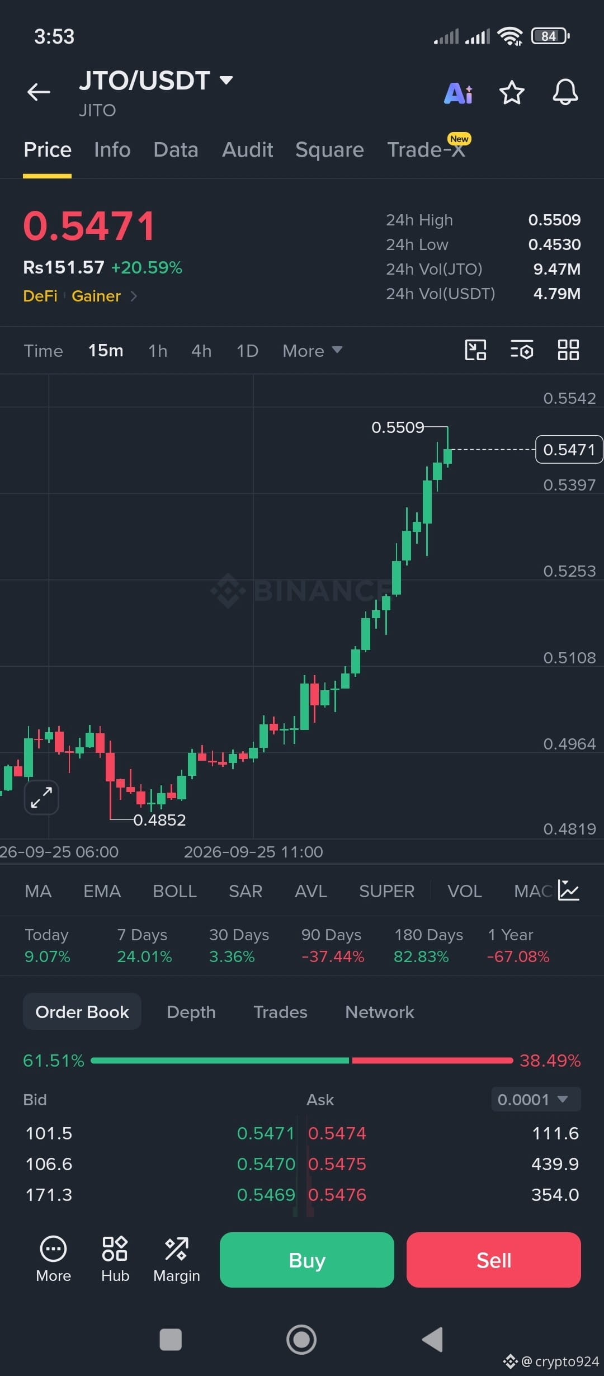The image size is (604, 1376).
Task: Go back using the left arrow icon
Action: 39,92
